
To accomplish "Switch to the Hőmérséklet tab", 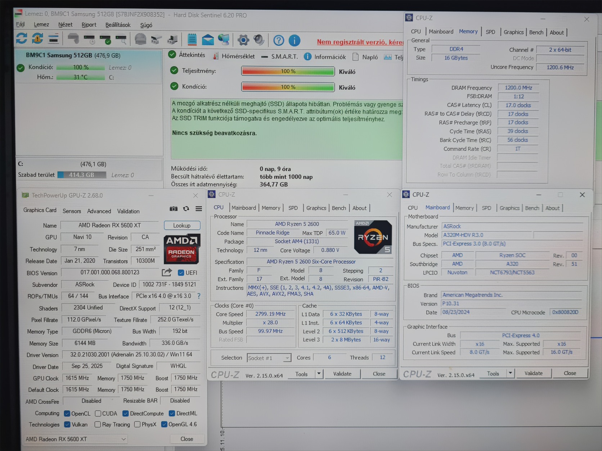I will click(x=234, y=56).
